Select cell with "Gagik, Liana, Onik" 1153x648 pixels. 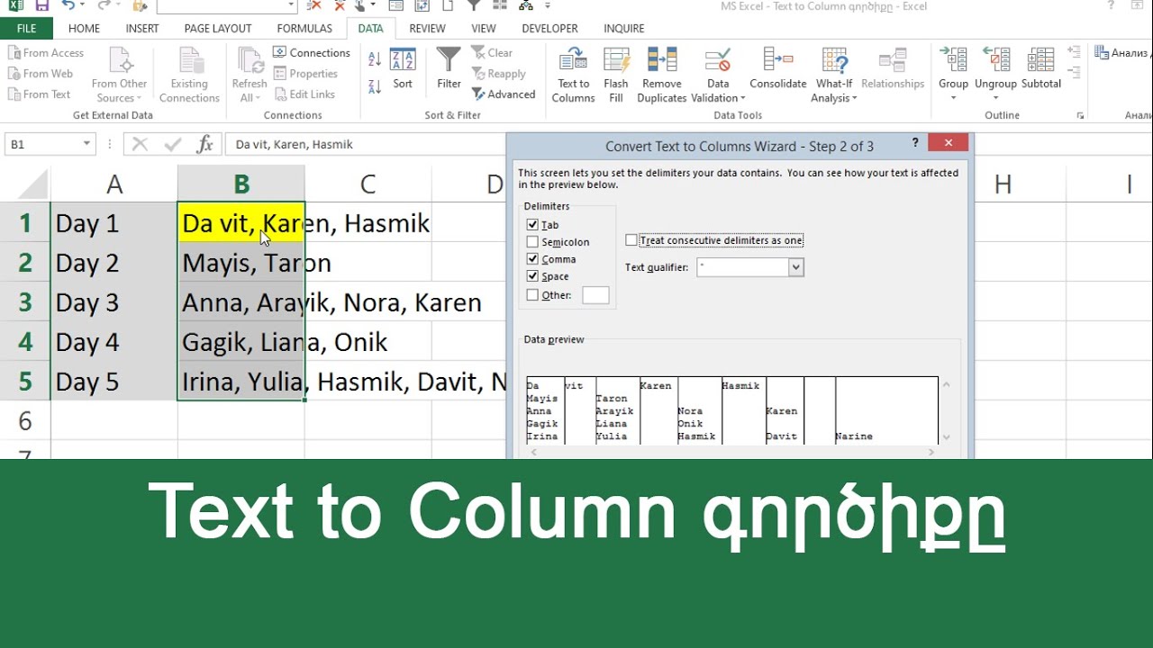pos(241,342)
